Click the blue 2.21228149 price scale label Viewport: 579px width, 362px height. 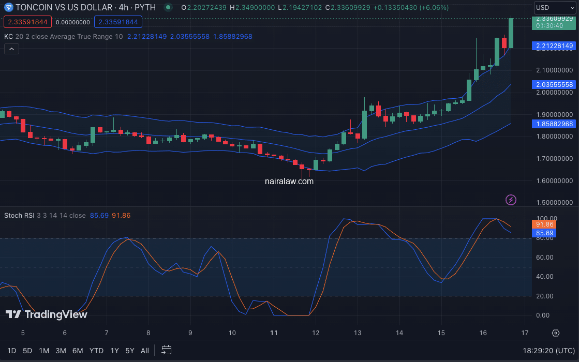[554, 46]
